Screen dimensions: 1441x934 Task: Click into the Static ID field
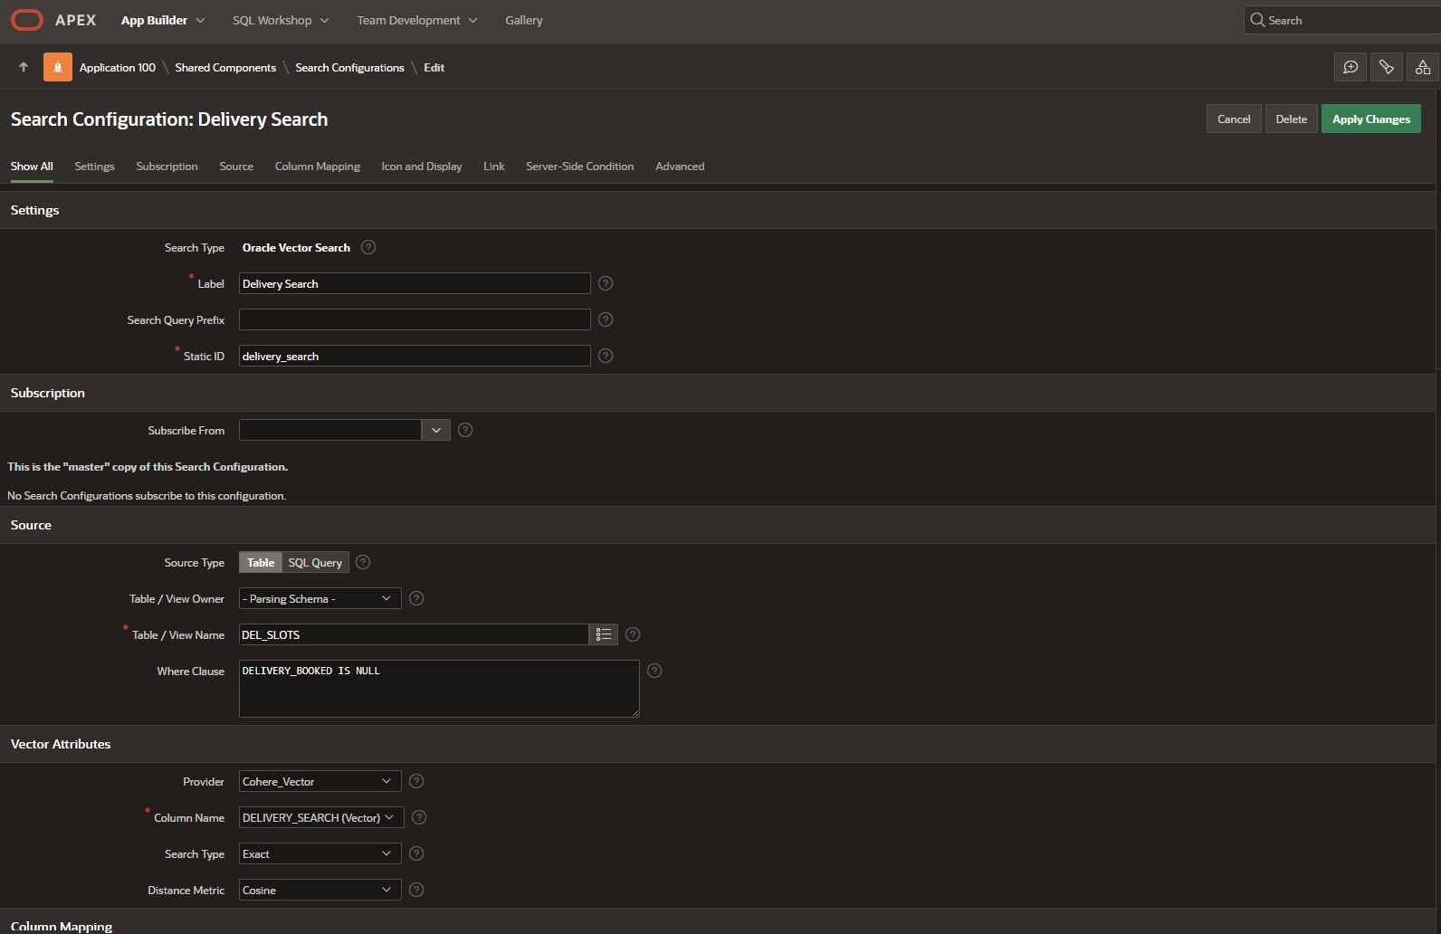(415, 356)
